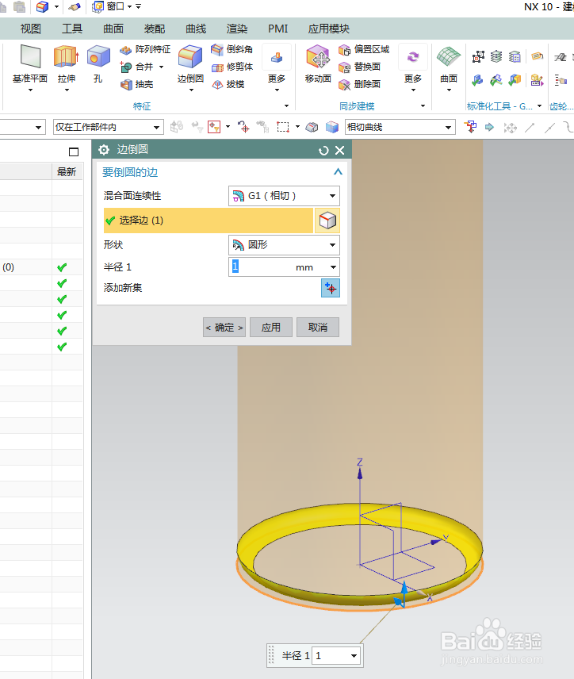Open the 仅在工作部件内 selection scope dropdown

click(x=109, y=127)
